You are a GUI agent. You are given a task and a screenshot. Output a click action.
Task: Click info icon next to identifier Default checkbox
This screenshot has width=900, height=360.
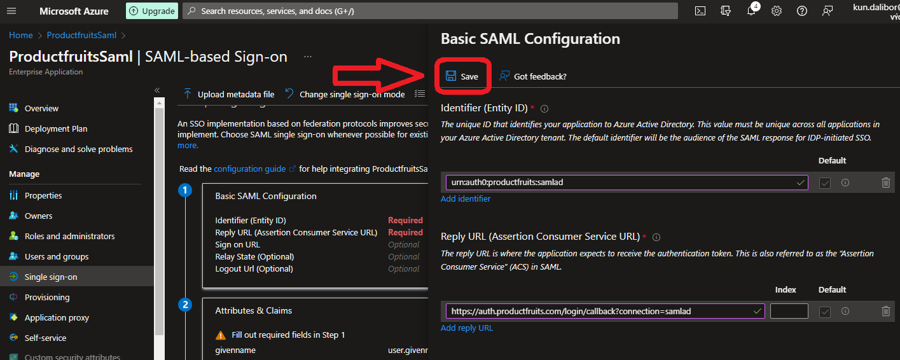click(x=845, y=183)
